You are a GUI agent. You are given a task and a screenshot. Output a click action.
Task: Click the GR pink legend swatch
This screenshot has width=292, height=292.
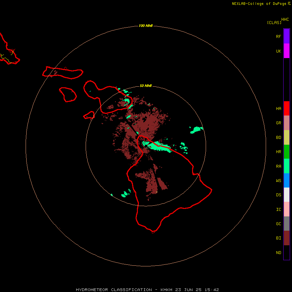point(286,123)
